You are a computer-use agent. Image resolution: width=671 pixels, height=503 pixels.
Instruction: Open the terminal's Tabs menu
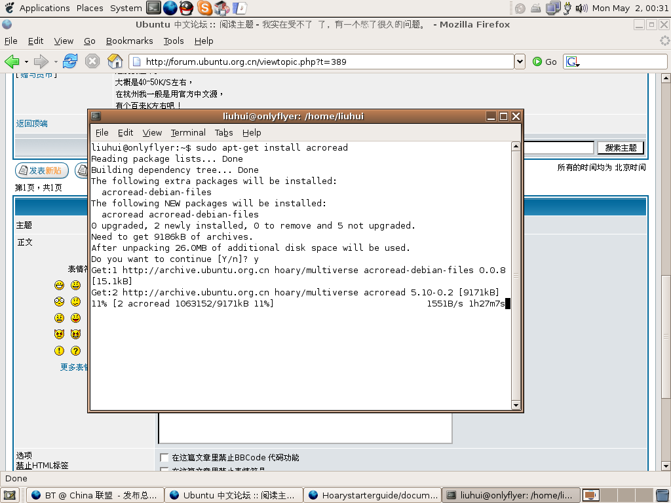224,132
